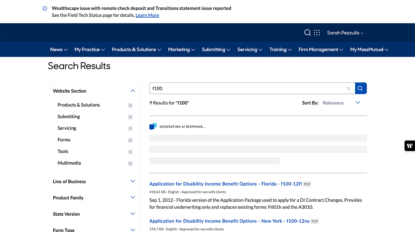415x232 pixels.
Task: Click PDF badge beside Florida f100-12fl result
Action: 307,184
